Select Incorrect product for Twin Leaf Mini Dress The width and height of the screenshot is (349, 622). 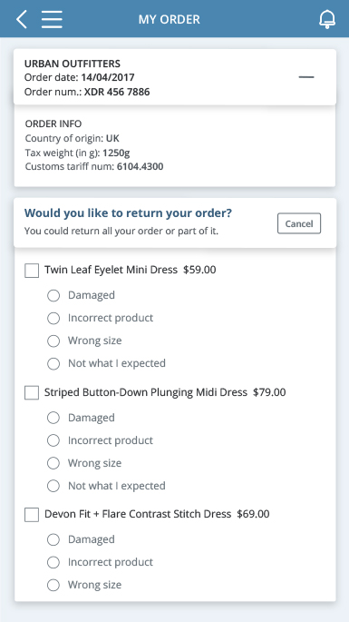tap(53, 318)
